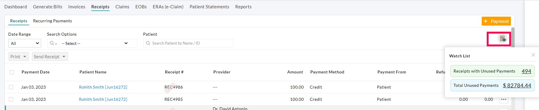Open the Claims tab
The height and width of the screenshot is (110, 539).
coord(122,7)
